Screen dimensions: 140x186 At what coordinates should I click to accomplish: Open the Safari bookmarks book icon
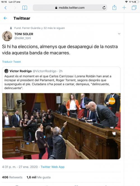[x=25, y=8]
